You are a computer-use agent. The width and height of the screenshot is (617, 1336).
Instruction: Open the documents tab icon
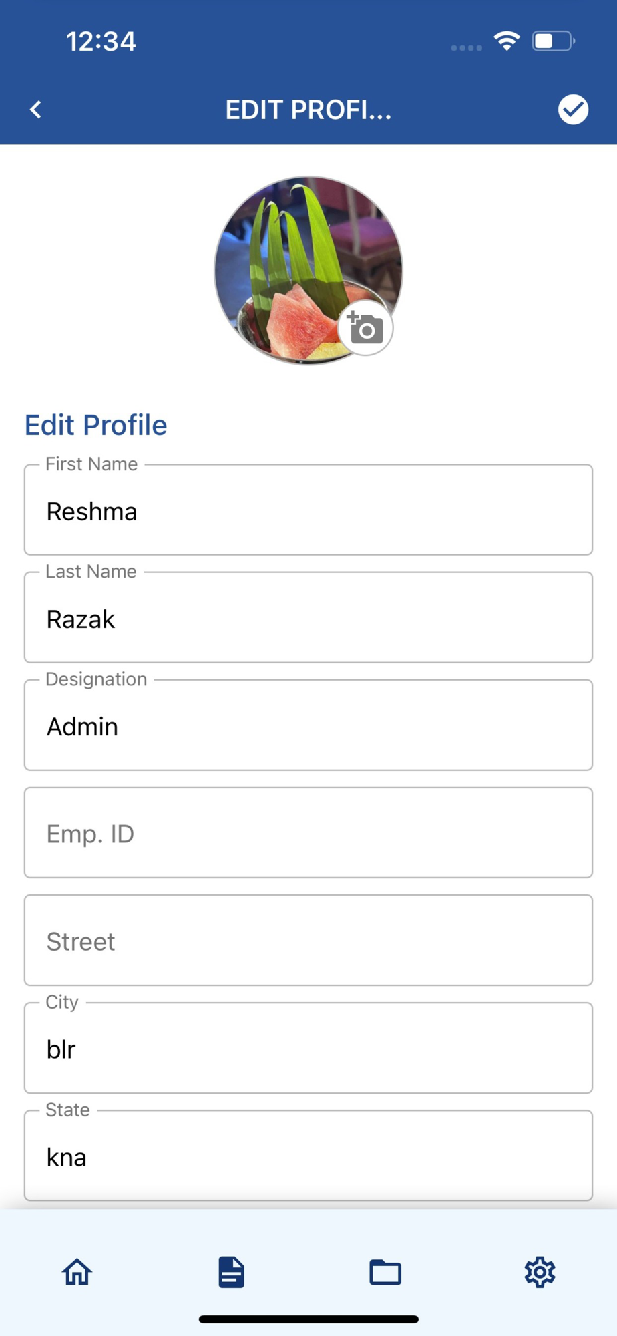231,1272
